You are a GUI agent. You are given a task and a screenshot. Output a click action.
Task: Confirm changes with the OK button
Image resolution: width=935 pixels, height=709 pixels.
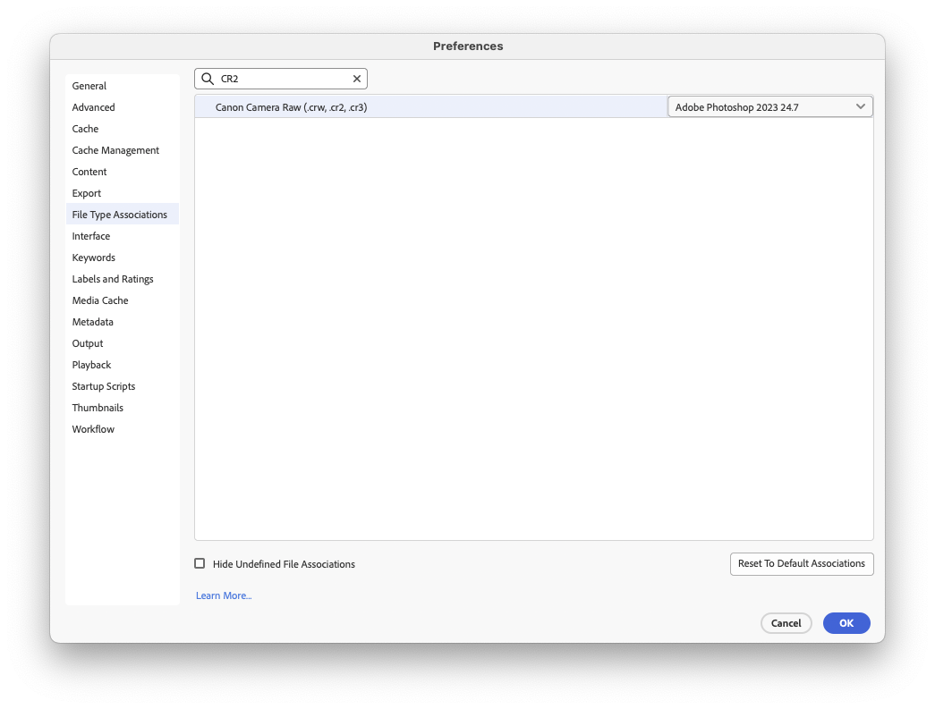(846, 623)
